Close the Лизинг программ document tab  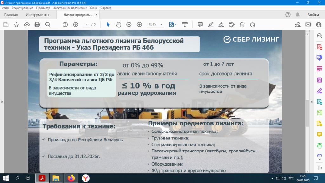tap(96, 15)
